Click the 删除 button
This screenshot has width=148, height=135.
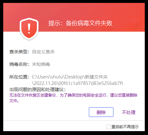point(101,112)
